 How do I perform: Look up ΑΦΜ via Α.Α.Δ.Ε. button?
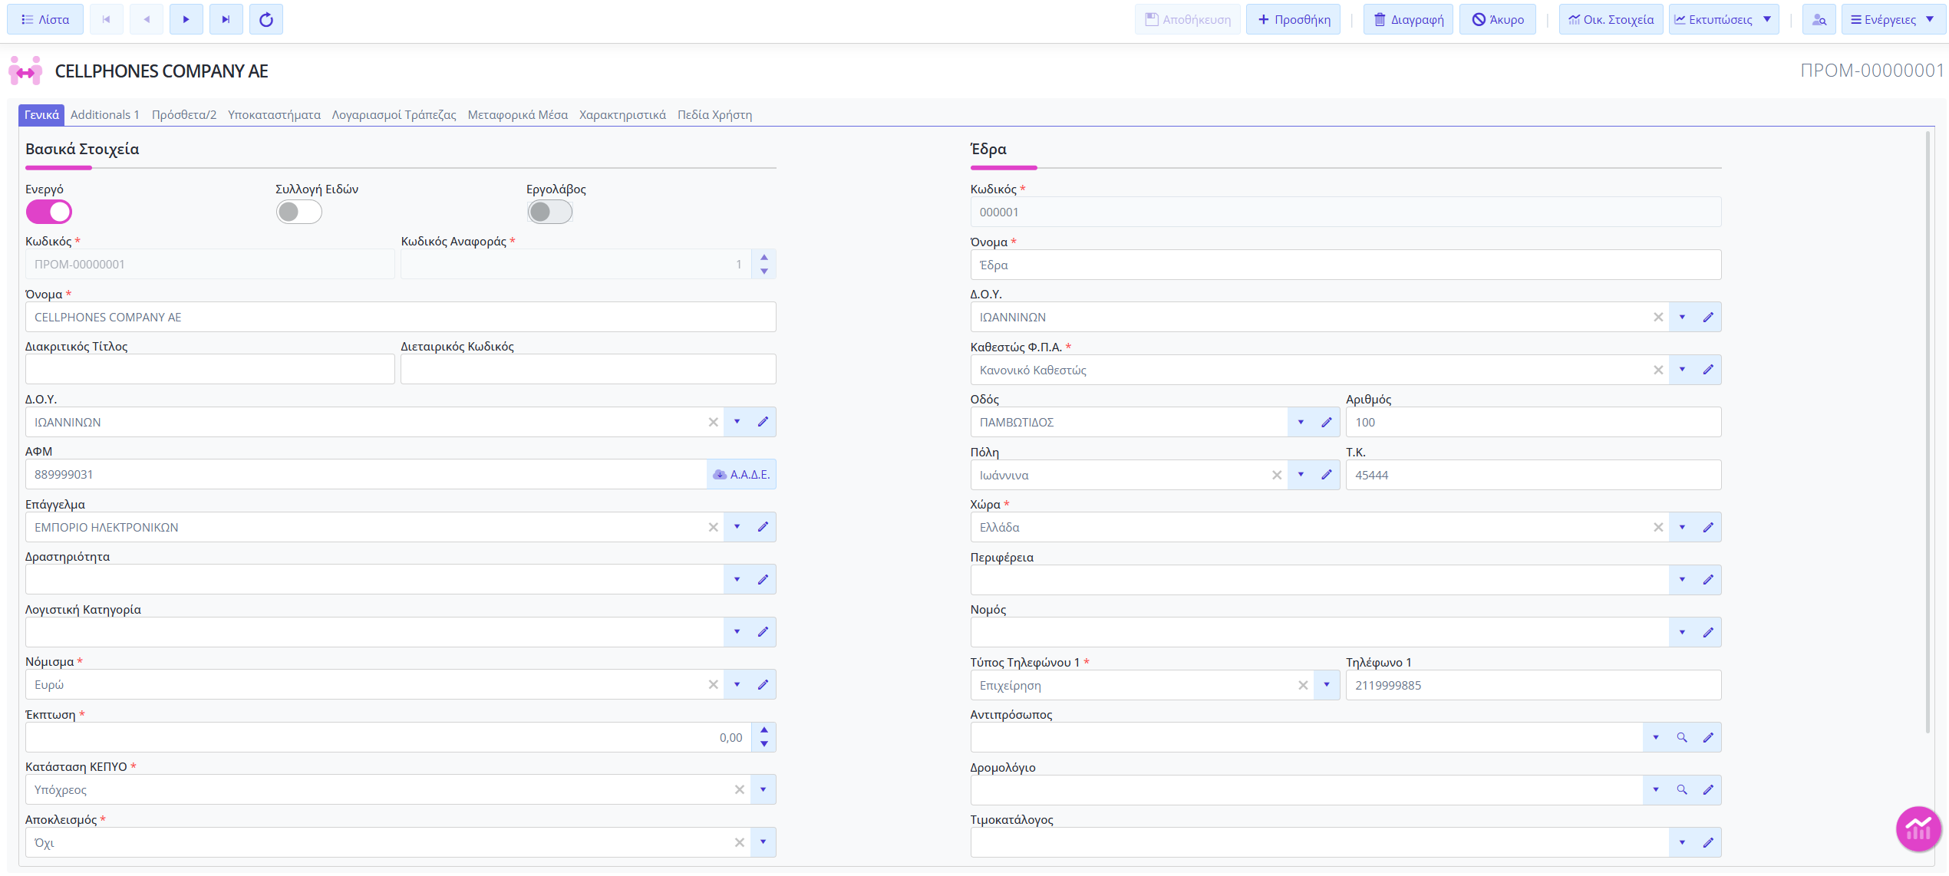pyautogui.click(x=741, y=475)
